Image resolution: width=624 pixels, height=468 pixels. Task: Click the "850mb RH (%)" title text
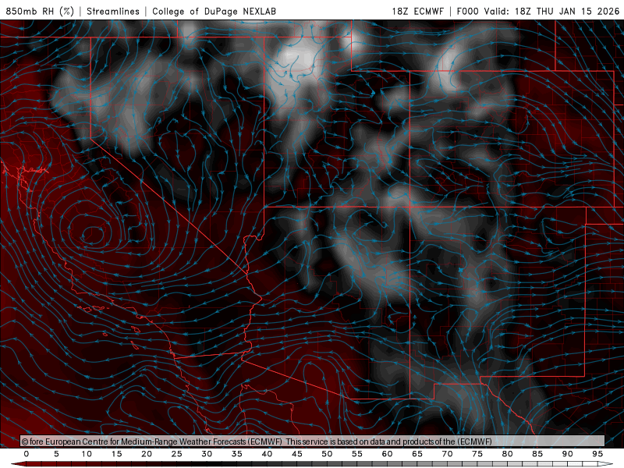click(x=40, y=11)
